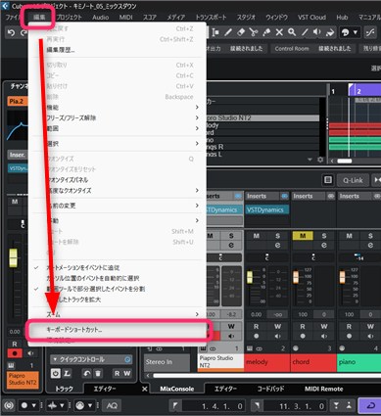
Task: Expand the 高度なクオンタイズ submenu
Action: click(197, 190)
